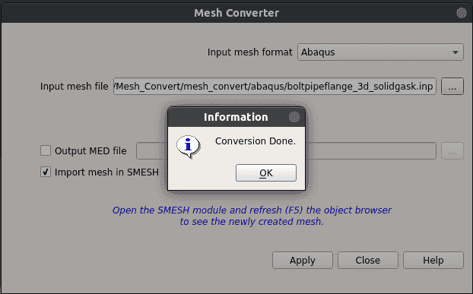Click the greyed browse button for MED output
Viewport: 473px width, 294px height.
[x=452, y=150]
